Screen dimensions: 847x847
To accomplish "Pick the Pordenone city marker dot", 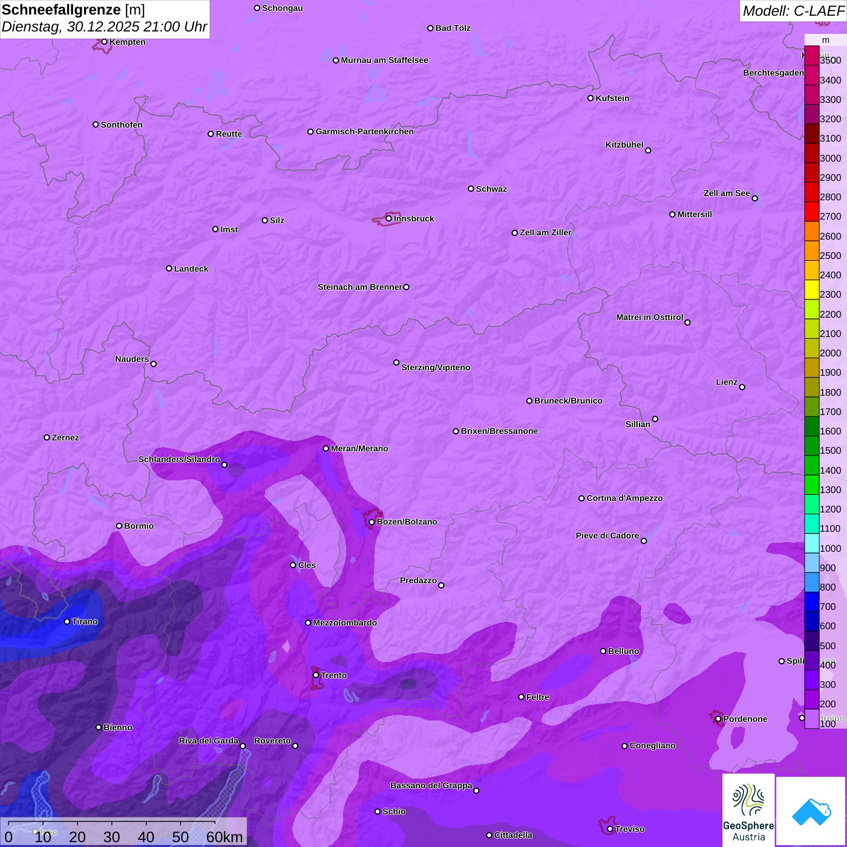I will pos(718,719).
